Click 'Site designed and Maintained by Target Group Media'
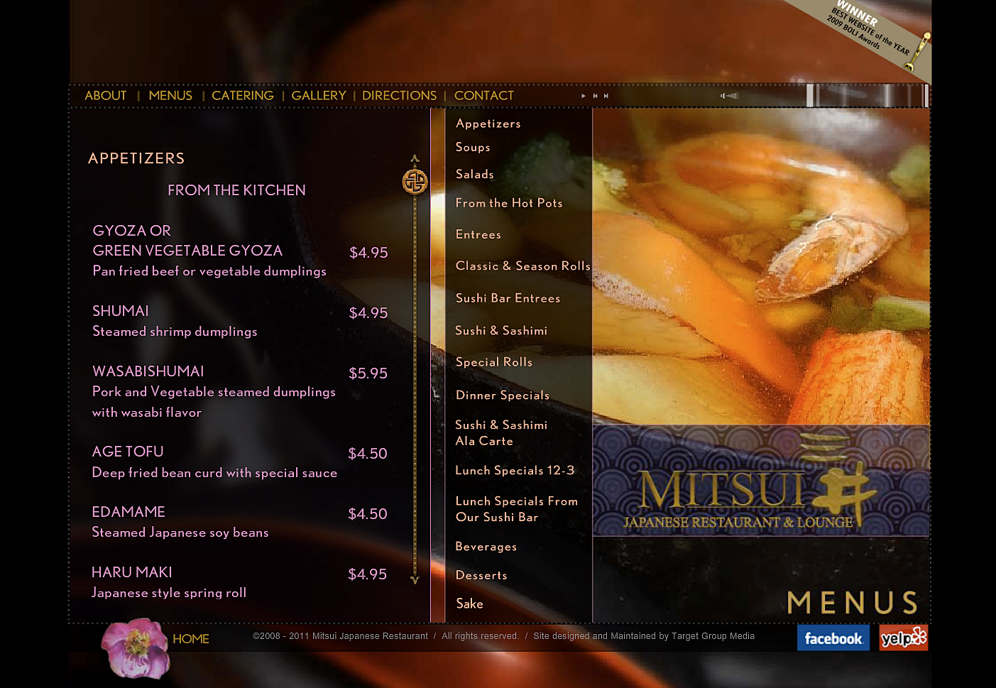The height and width of the screenshot is (688, 996). click(644, 636)
